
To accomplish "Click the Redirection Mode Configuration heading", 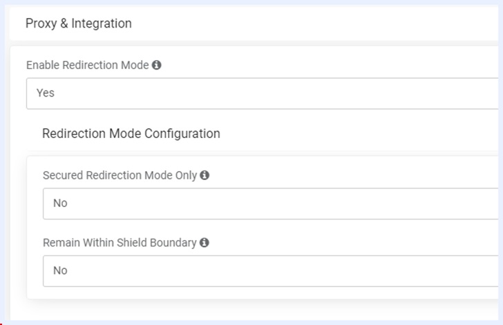I will click(x=131, y=134).
